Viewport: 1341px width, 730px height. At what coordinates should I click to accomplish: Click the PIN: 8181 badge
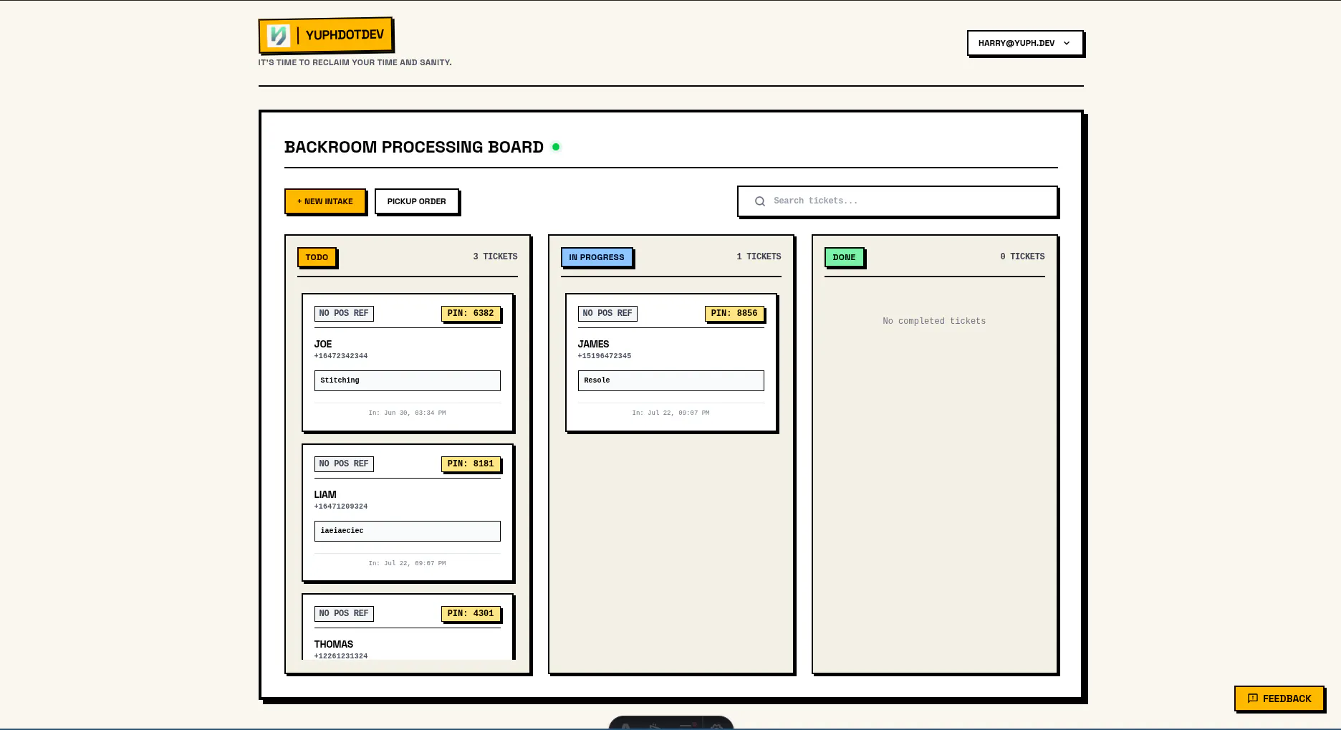click(x=471, y=464)
